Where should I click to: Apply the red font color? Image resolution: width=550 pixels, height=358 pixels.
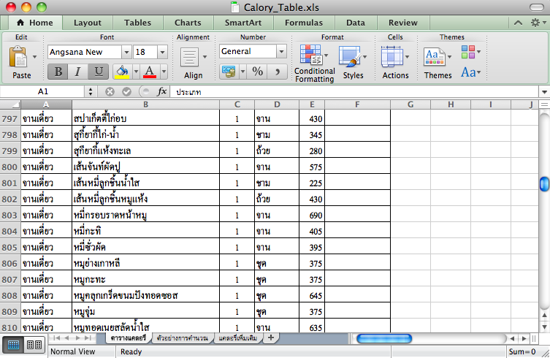click(150, 72)
